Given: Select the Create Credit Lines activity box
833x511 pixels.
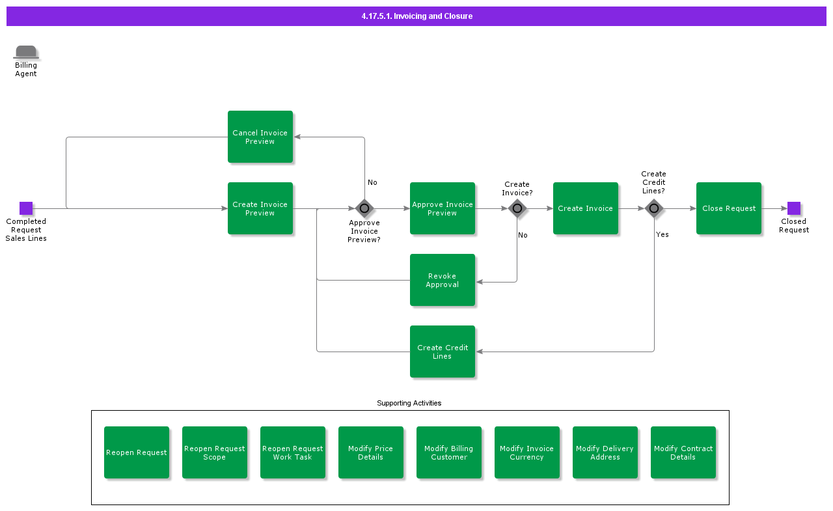Looking at the screenshot, I should pyautogui.click(x=443, y=352).
